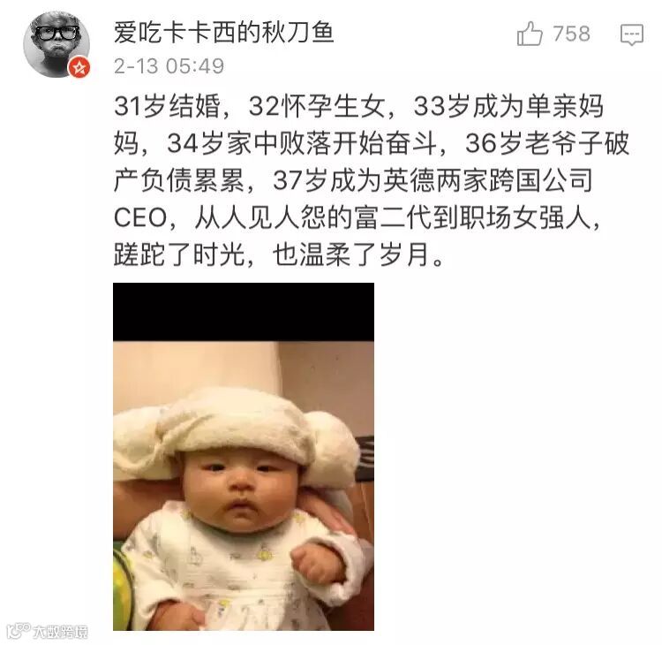The height and width of the screenshot is (645, 662).
Task: Click the timestamp 2-13 05:49
Action: [x=169, y=66]
